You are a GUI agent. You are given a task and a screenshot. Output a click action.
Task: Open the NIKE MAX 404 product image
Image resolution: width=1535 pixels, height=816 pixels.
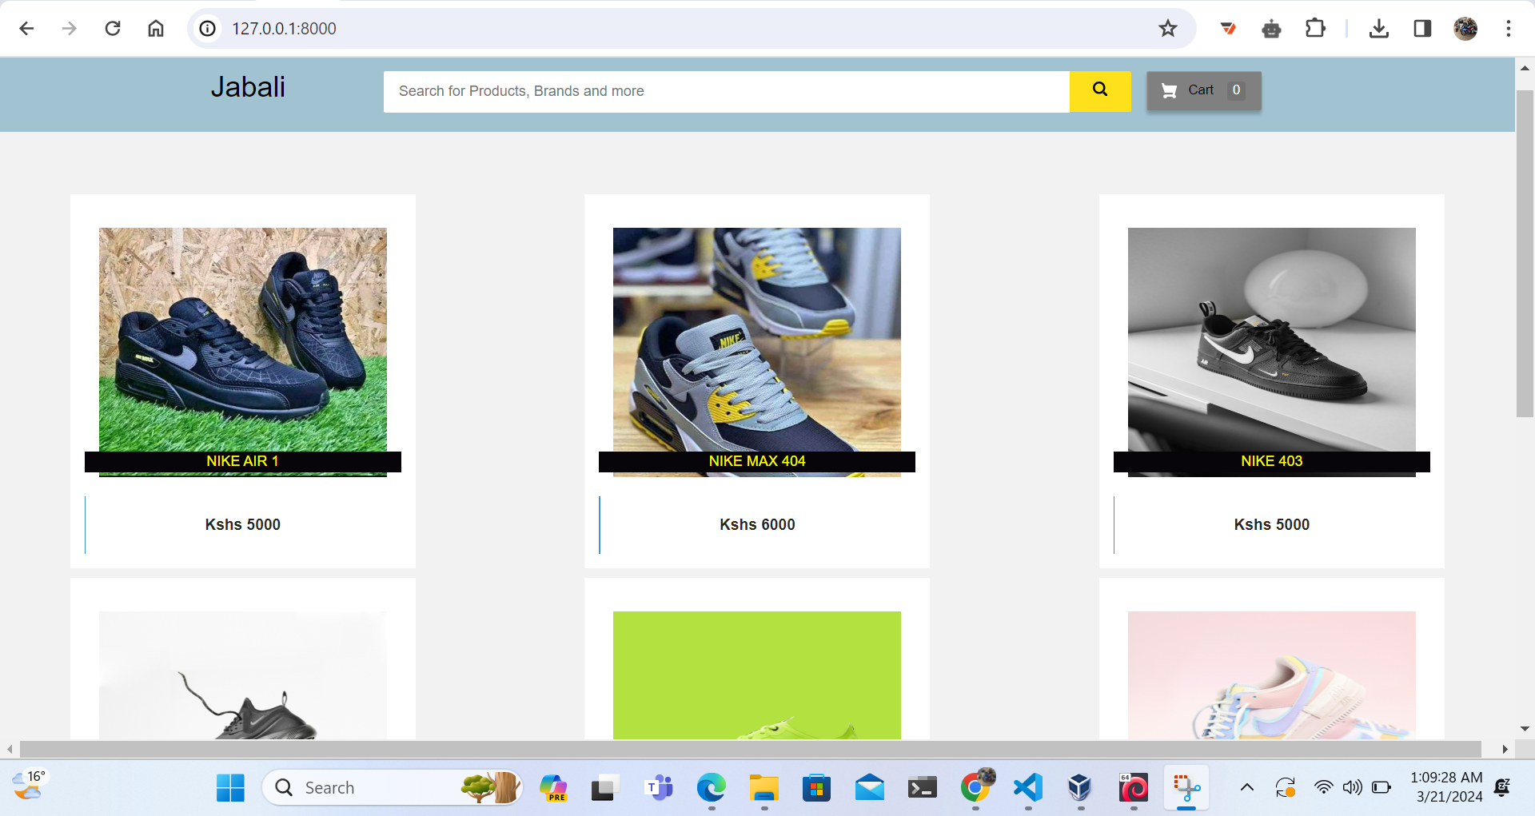757,340
